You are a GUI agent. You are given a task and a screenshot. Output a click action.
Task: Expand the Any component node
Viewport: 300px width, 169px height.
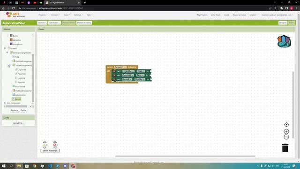[x=5, y=103]
